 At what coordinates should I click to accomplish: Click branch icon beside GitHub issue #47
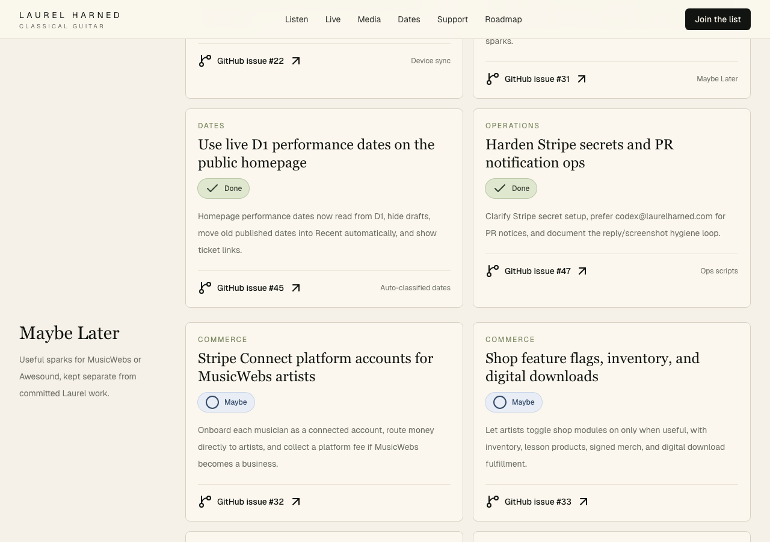pyautogui.click(x=492, y=271)
